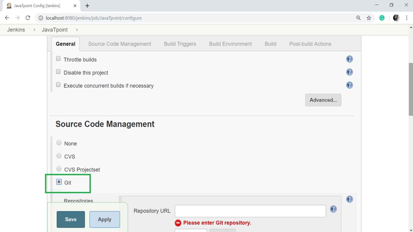Open Chrome three-dot menu

pyautogui.click(x=407, y=18)
